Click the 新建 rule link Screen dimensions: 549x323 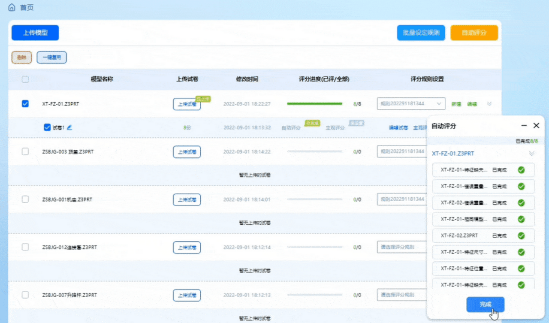click(456, 104)
